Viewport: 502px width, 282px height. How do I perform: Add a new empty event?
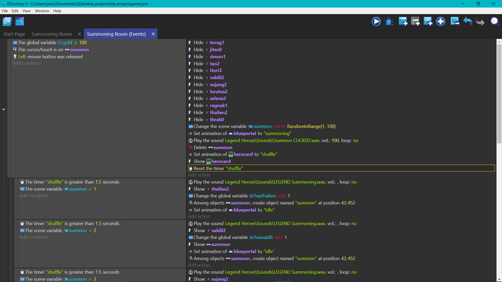(402, 21)
